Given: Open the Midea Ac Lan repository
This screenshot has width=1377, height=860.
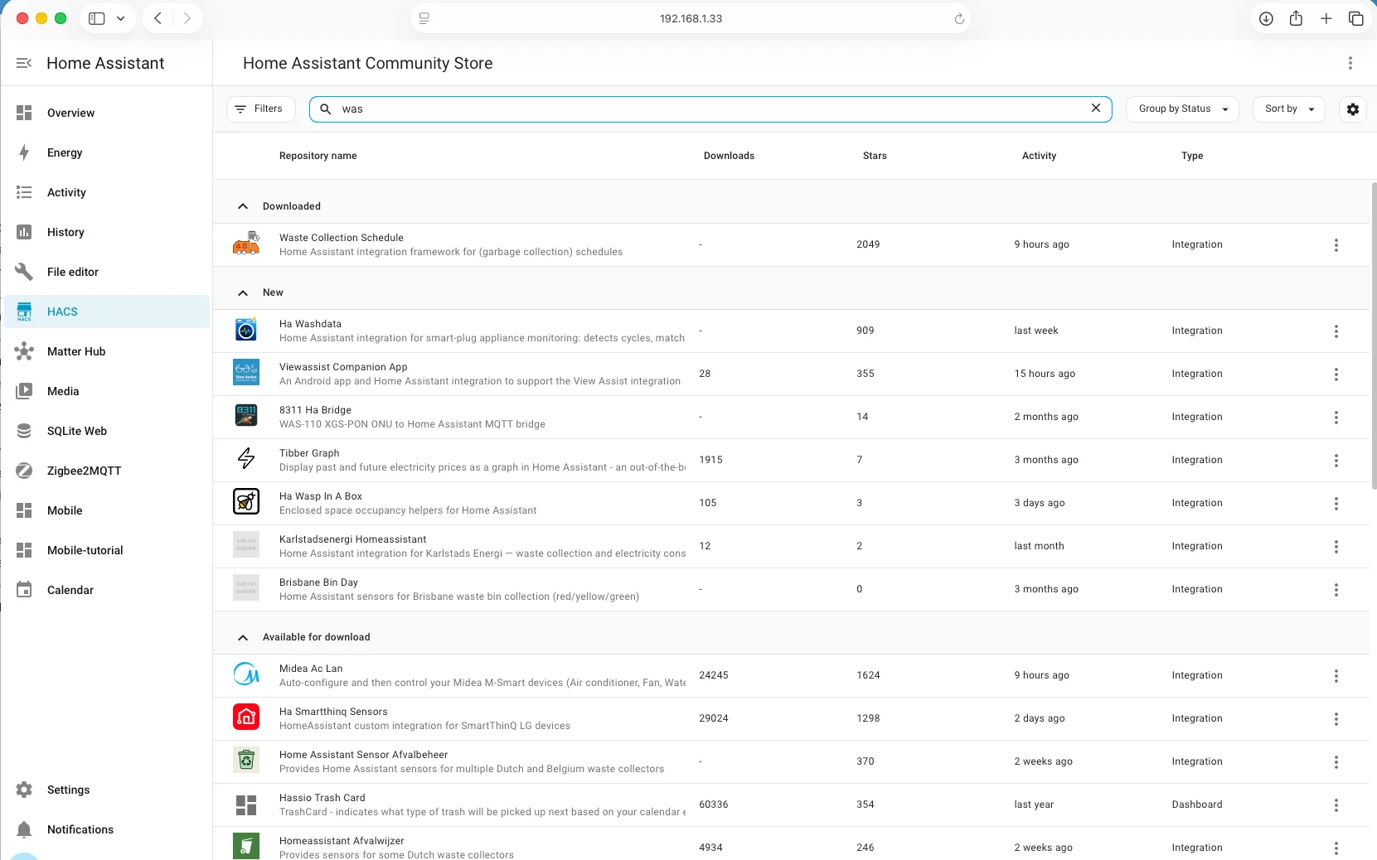Looking at the screenshot, I should click(x=791, y=675).
